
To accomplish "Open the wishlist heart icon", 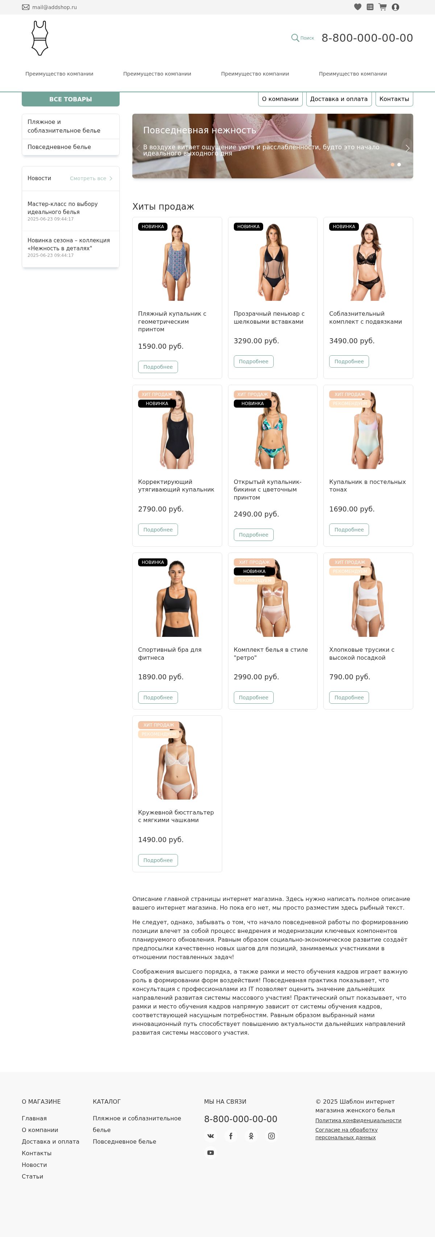I will 357,7.
